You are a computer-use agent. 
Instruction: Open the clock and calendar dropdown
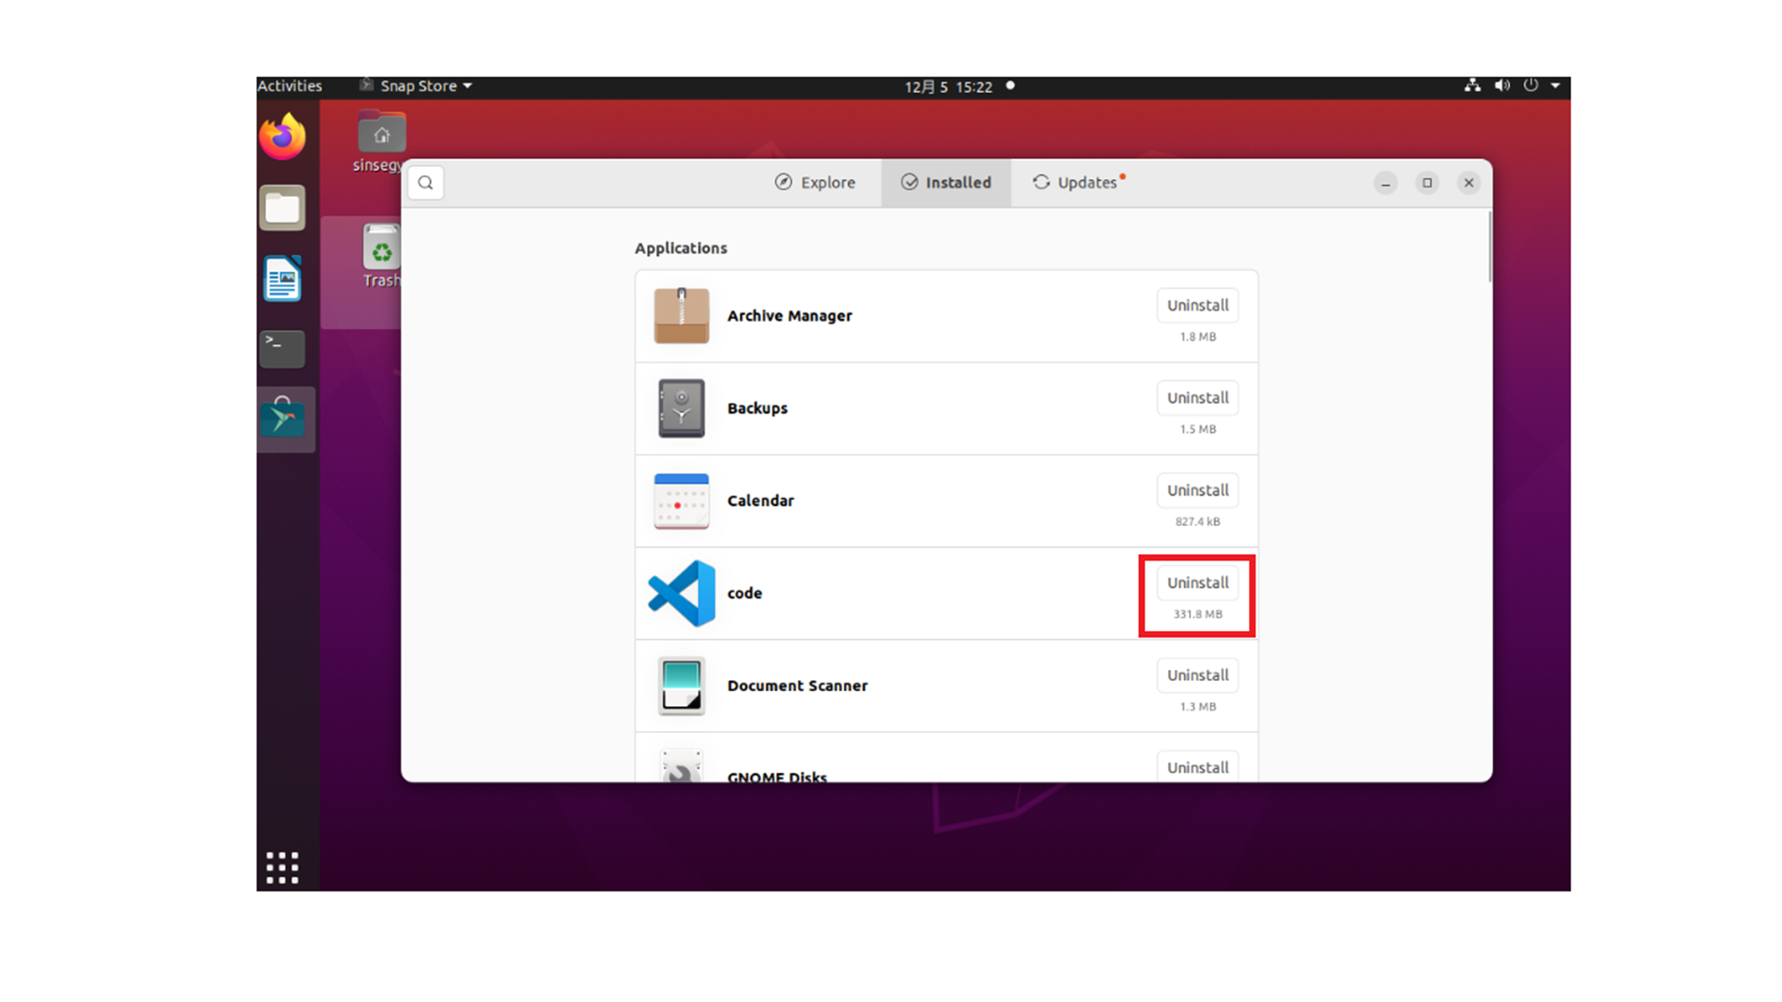(949, 87)
